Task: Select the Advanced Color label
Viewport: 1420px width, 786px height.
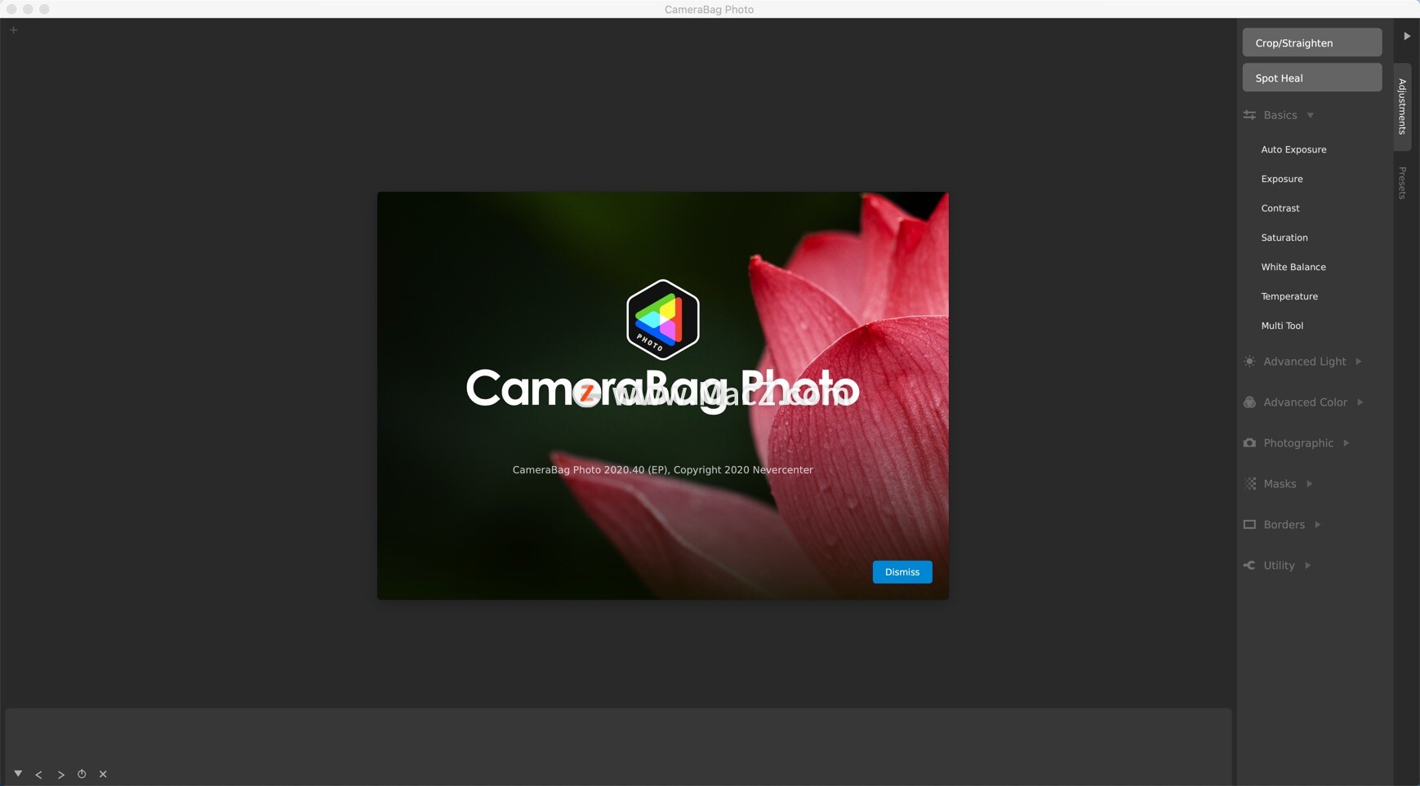Action: pos(1306,402)
